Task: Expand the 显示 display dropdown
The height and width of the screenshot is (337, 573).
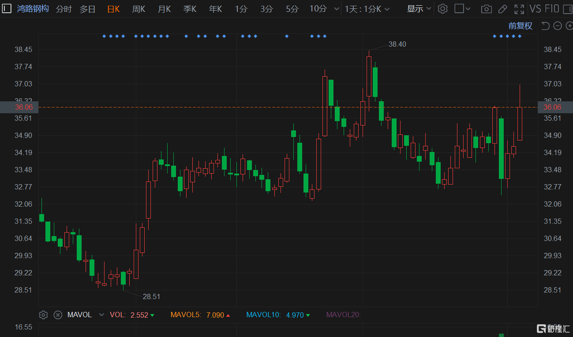Action: coord(419,9)
